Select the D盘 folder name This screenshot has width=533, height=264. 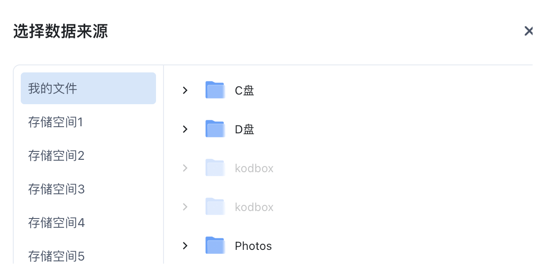tap(244, 129)
